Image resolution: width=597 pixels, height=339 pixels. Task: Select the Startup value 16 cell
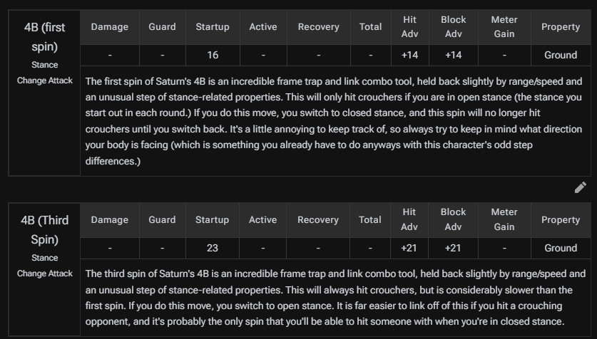[213, 55]
